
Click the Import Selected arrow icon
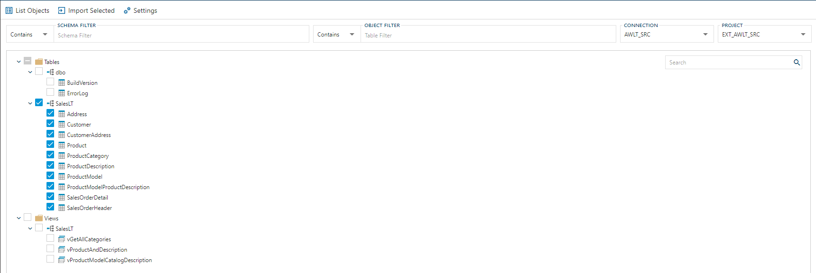pos(62,10)
